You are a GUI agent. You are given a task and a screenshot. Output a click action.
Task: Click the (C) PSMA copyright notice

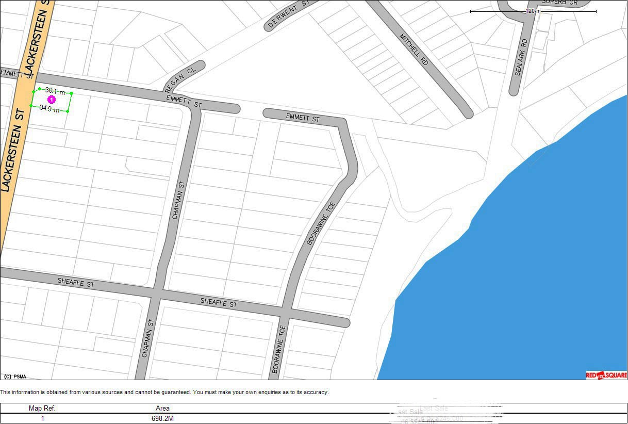[x=14, y=376]
